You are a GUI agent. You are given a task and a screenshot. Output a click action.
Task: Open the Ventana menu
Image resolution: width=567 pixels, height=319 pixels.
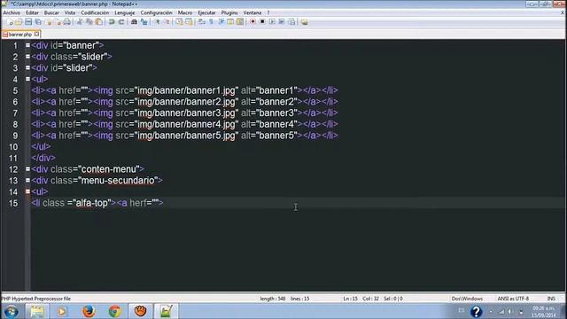(x=252, y=12)
